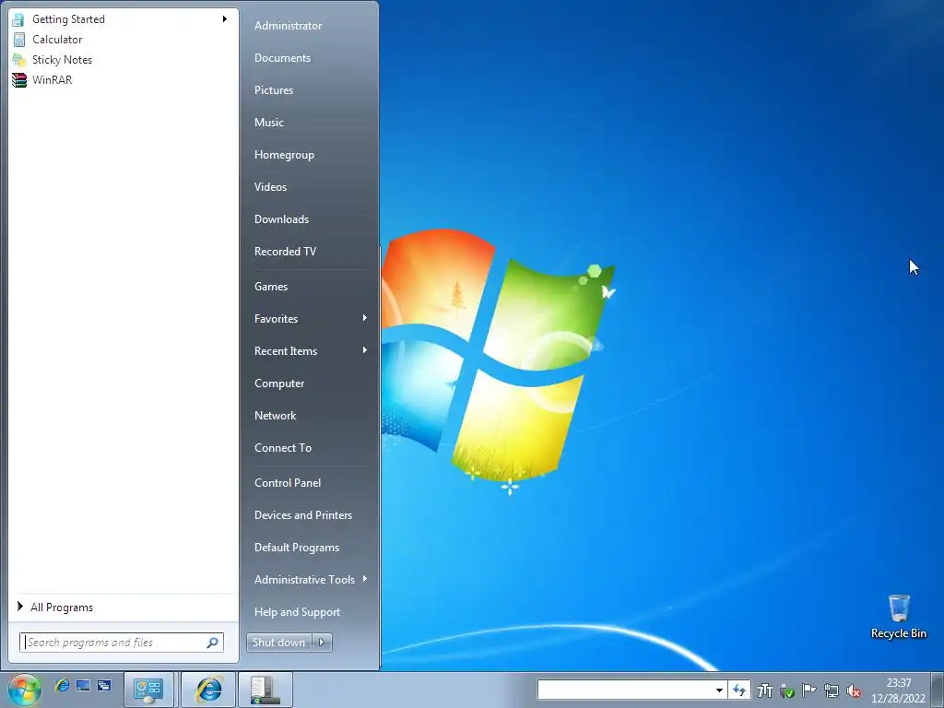Open the Action Center flag icon
Image resolution: width=944 pixels, height=708 pixels.
coord(809,690)
